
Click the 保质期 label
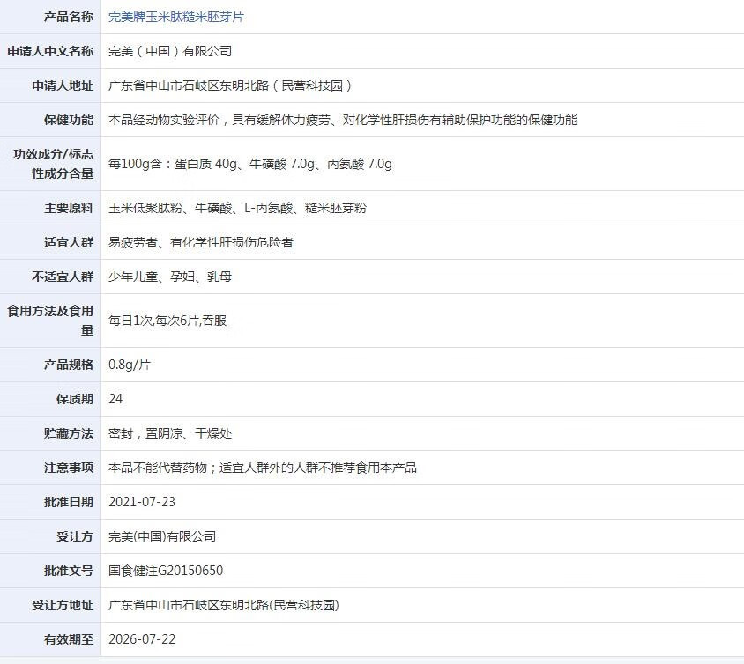pyautogui.click(x=75, y=399)
